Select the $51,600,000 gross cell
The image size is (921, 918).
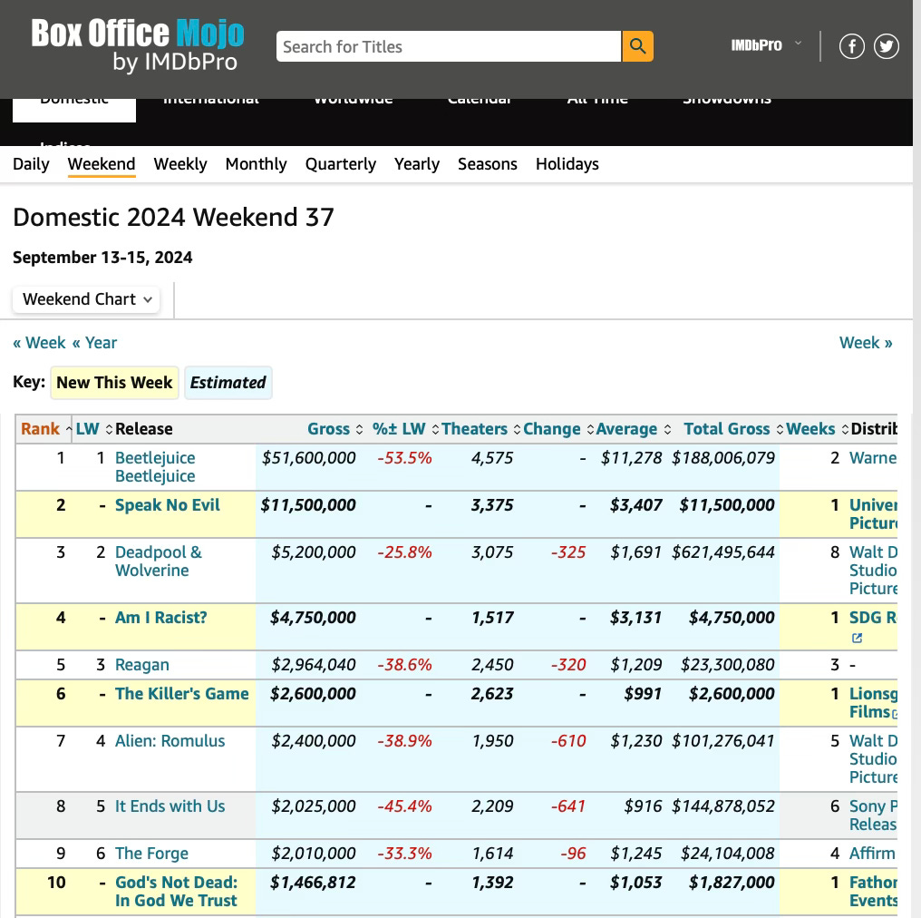pyautogui.click(x=309, y=458)
